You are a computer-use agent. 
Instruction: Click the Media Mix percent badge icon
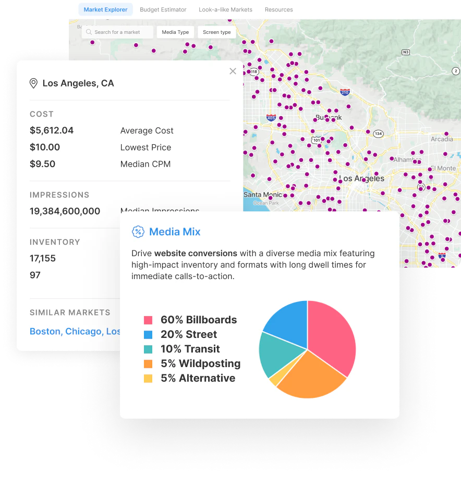pyautogui.click(x=138, y=232)
